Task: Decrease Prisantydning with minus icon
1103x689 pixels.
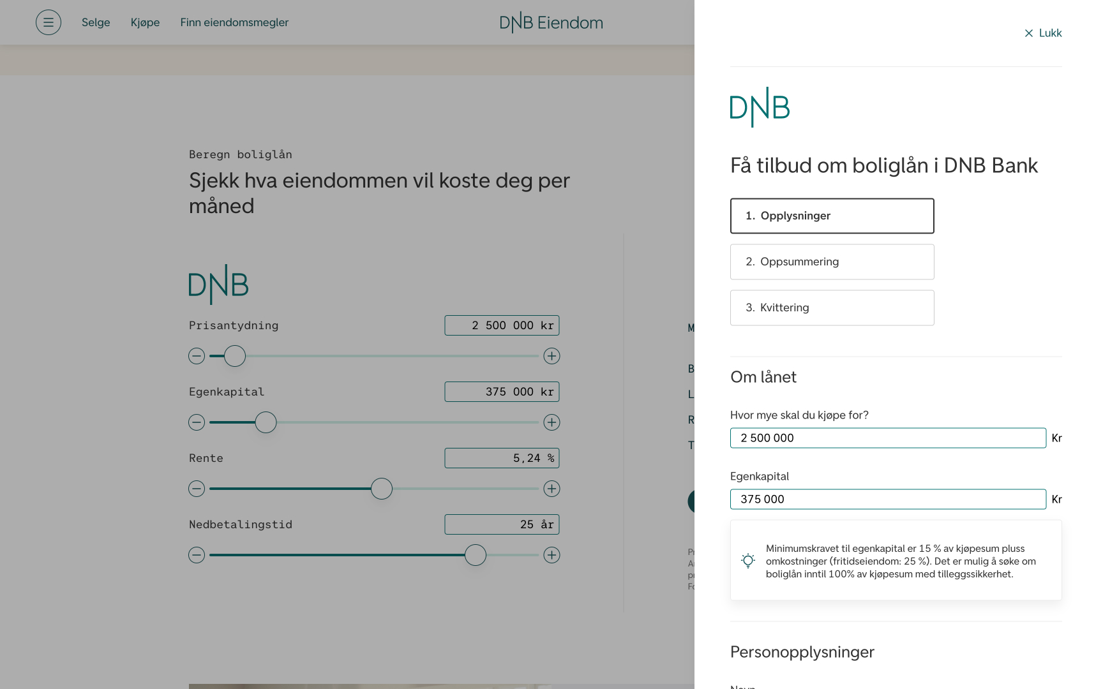Action: 197,356
